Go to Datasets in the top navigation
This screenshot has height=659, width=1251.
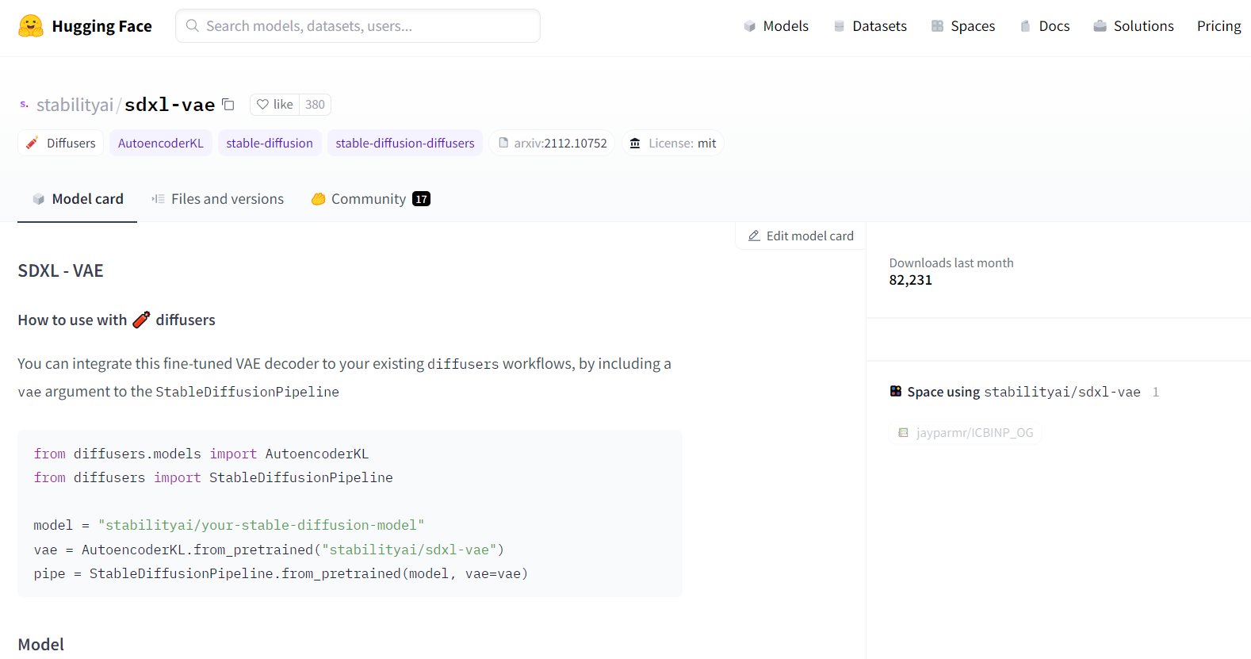tap(870, 26)
